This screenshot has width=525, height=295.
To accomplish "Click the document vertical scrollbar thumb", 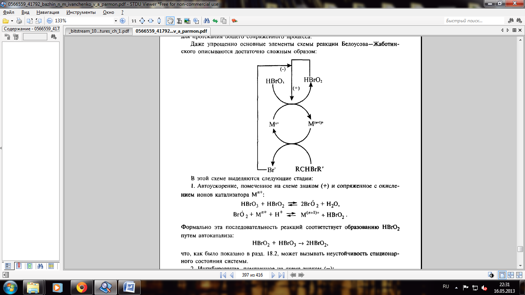I will click(520, 249).
